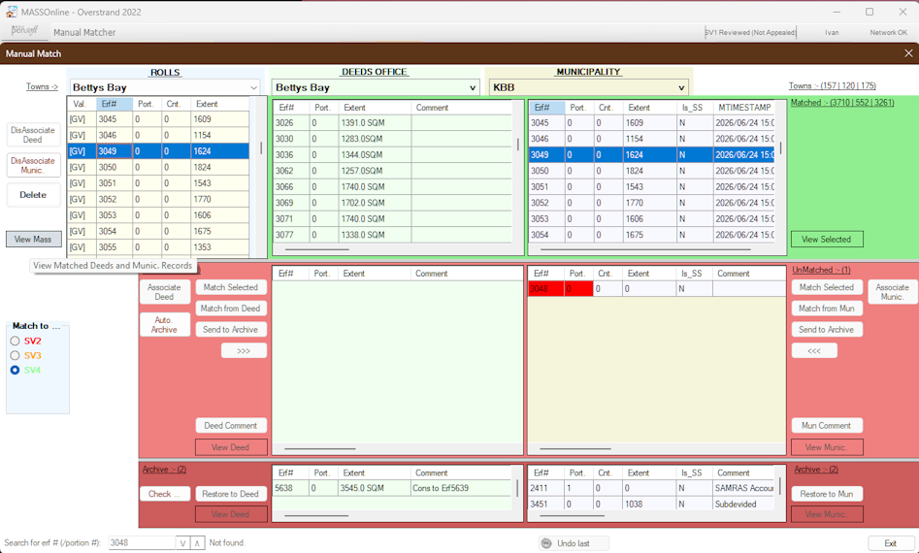The height and width of the screenshot is (553, 919).
Task: Select deeds row 3036 with 1344.0SQM
Action: pos(393,154)
